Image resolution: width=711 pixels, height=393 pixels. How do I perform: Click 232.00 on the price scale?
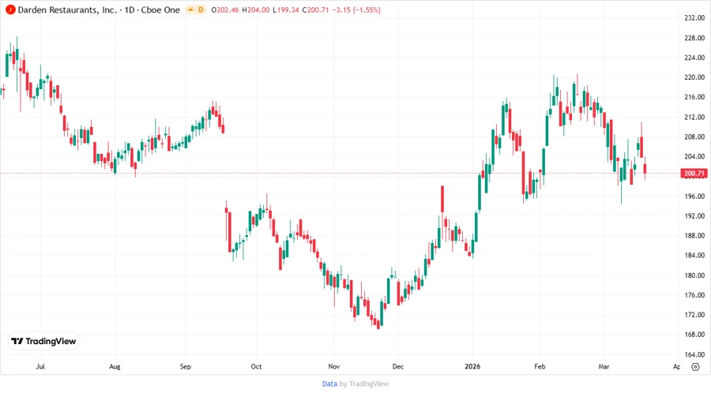click(x=695, y=17)
